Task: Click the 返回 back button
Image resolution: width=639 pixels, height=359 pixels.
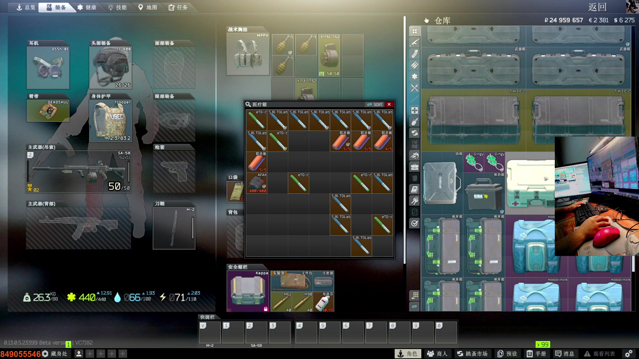Action: pyautogui.click(x=597, y=7)
